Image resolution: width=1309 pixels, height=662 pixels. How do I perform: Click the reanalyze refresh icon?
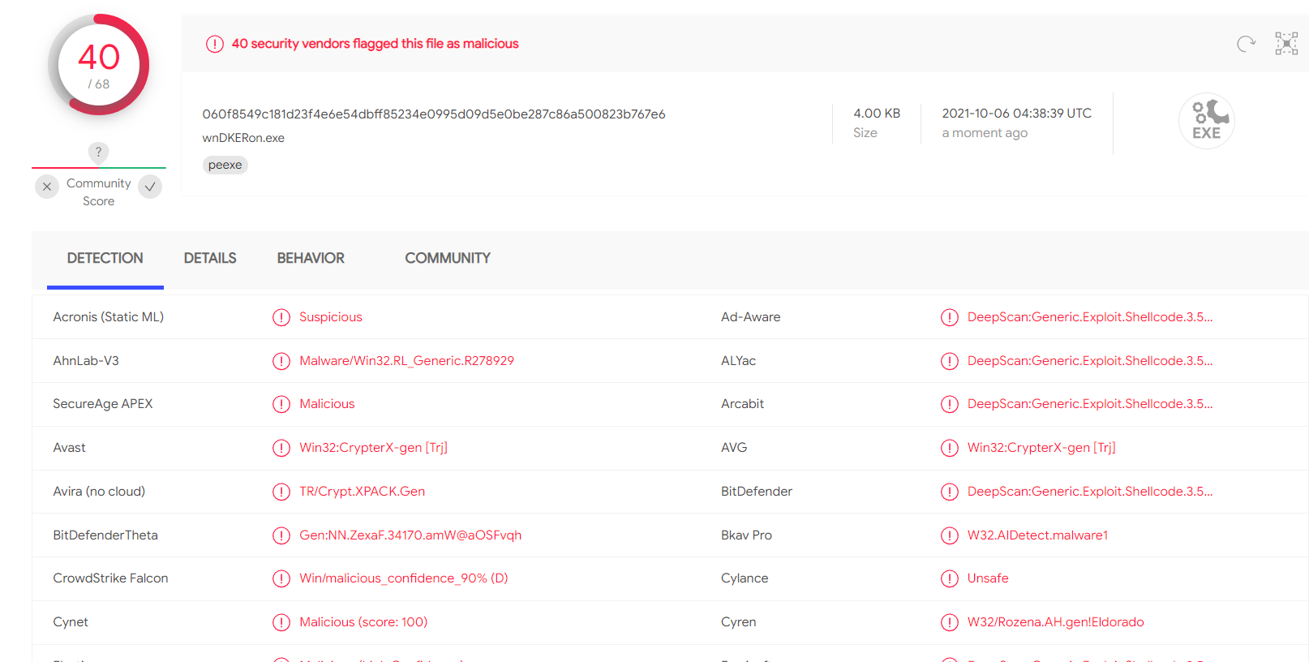click(x=1246, y=44)
